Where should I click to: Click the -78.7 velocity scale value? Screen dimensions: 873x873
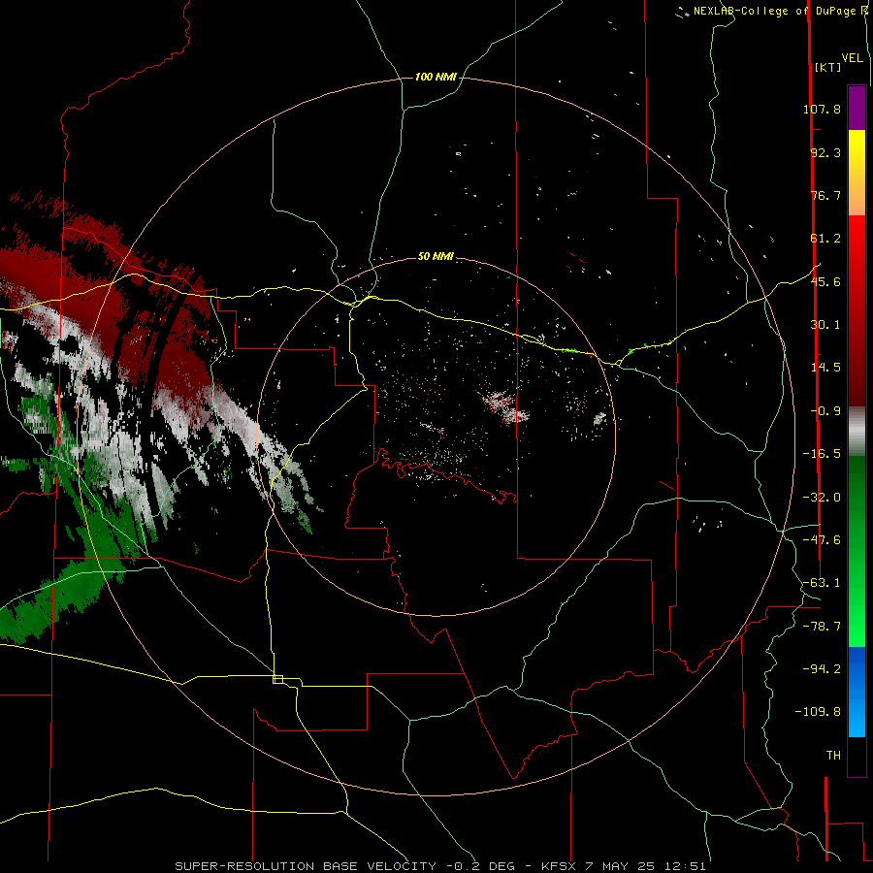pyautogui.click(x=822, y=627)
